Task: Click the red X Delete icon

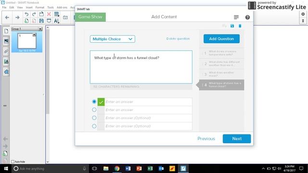Action: (x=49, y=14)
